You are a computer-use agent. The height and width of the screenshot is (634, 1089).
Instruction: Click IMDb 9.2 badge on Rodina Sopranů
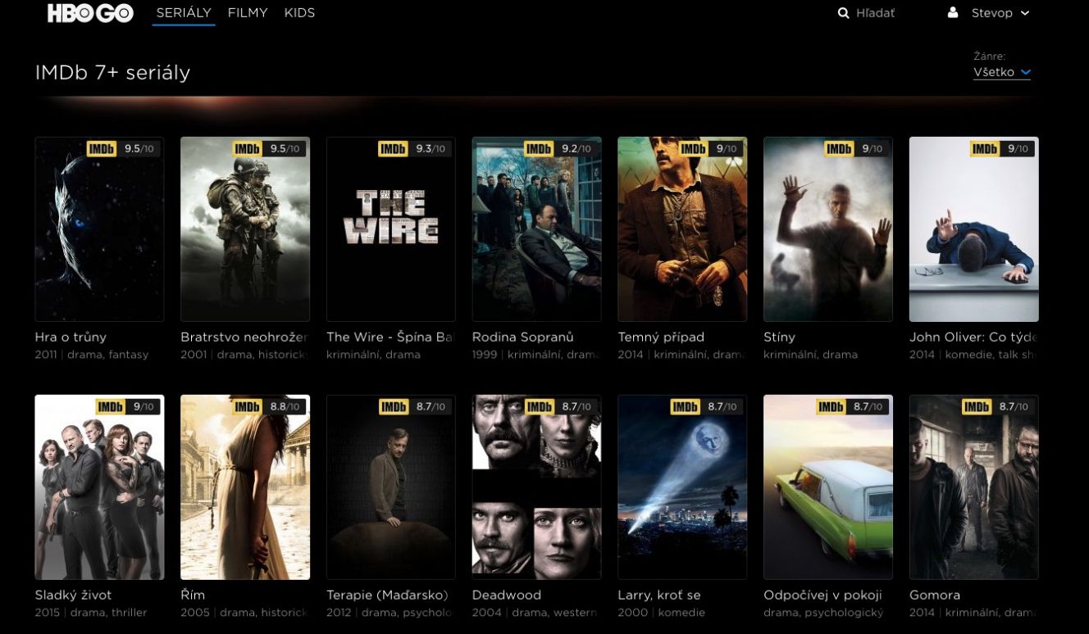pos(560,149)
